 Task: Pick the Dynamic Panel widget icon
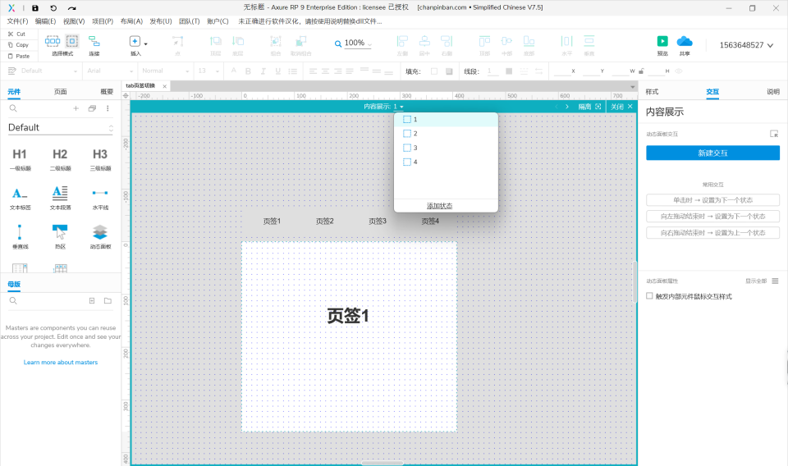pos(100,231)
